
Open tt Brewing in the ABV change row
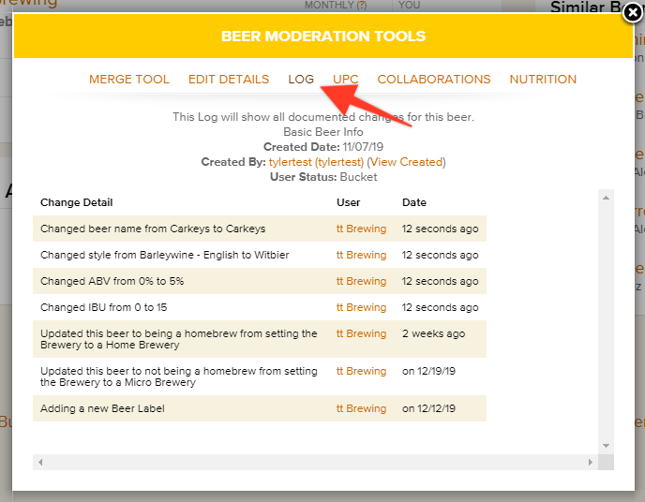[361, 281]
